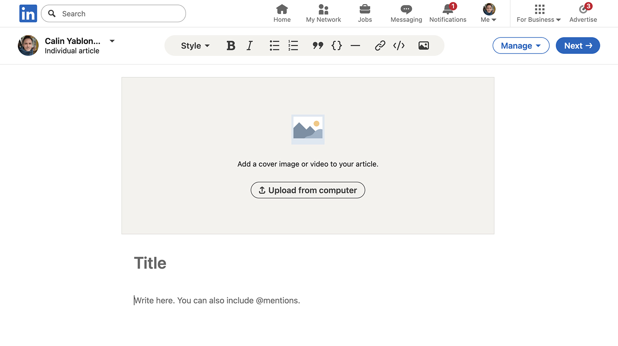Click Upload from computer

coord(308,190)
